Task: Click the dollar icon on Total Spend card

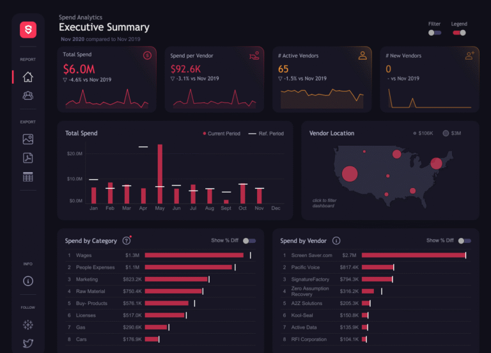Action: pos(147,56)
